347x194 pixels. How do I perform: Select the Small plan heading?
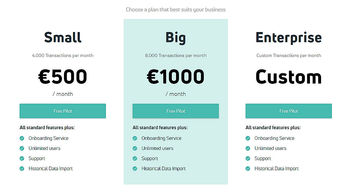click(x=63, y=37)
